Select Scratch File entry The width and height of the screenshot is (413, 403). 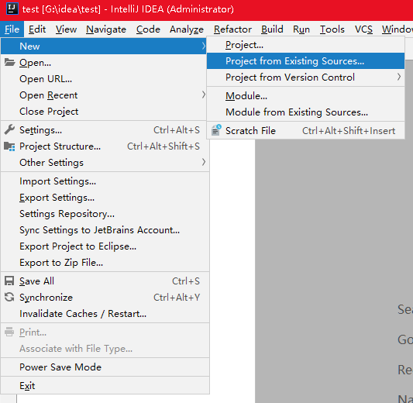(305, 131)
